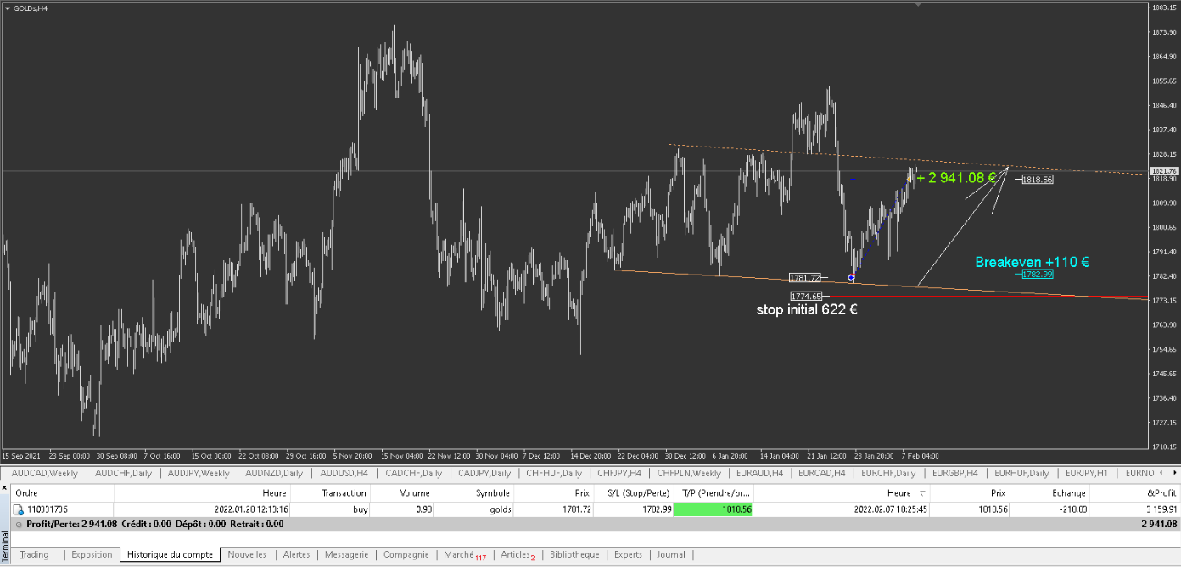The height and width of the screenshot is (567, 1181).
Task: Click the cyan 1782.99 breakeven price label
Action: tap(1037, 274)
